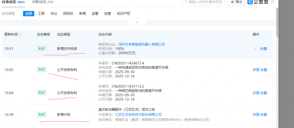294x128 pixels.
Task: Click 收藏 in the 15:51 row
Action: pyautogui.click(x=264, y=49)
